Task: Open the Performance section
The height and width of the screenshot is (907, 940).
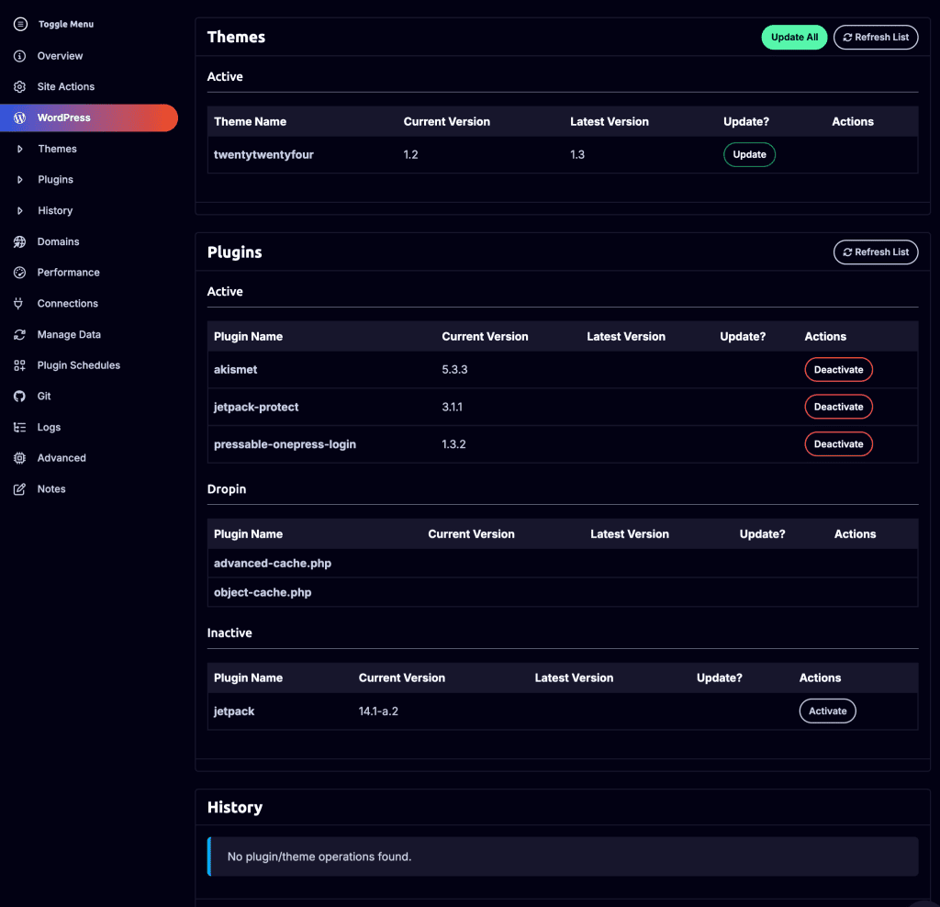Action: (x=68, y=272)
